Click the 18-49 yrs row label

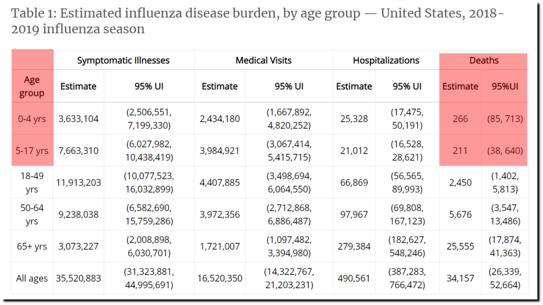click(x=32, y=182)
